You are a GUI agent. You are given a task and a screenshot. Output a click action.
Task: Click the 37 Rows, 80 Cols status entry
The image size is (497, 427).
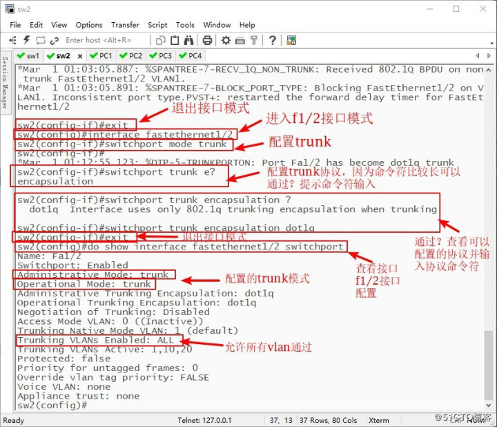tap(329, 420)
